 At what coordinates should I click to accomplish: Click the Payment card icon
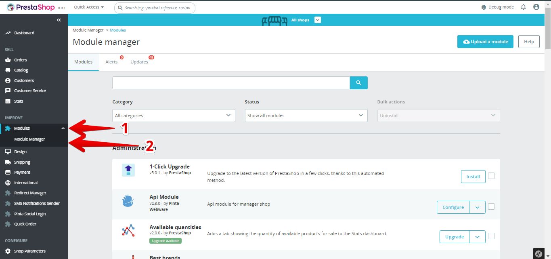(x=8, y=173)
